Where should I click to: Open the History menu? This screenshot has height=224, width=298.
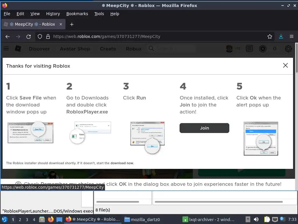(x=53, y=14)
